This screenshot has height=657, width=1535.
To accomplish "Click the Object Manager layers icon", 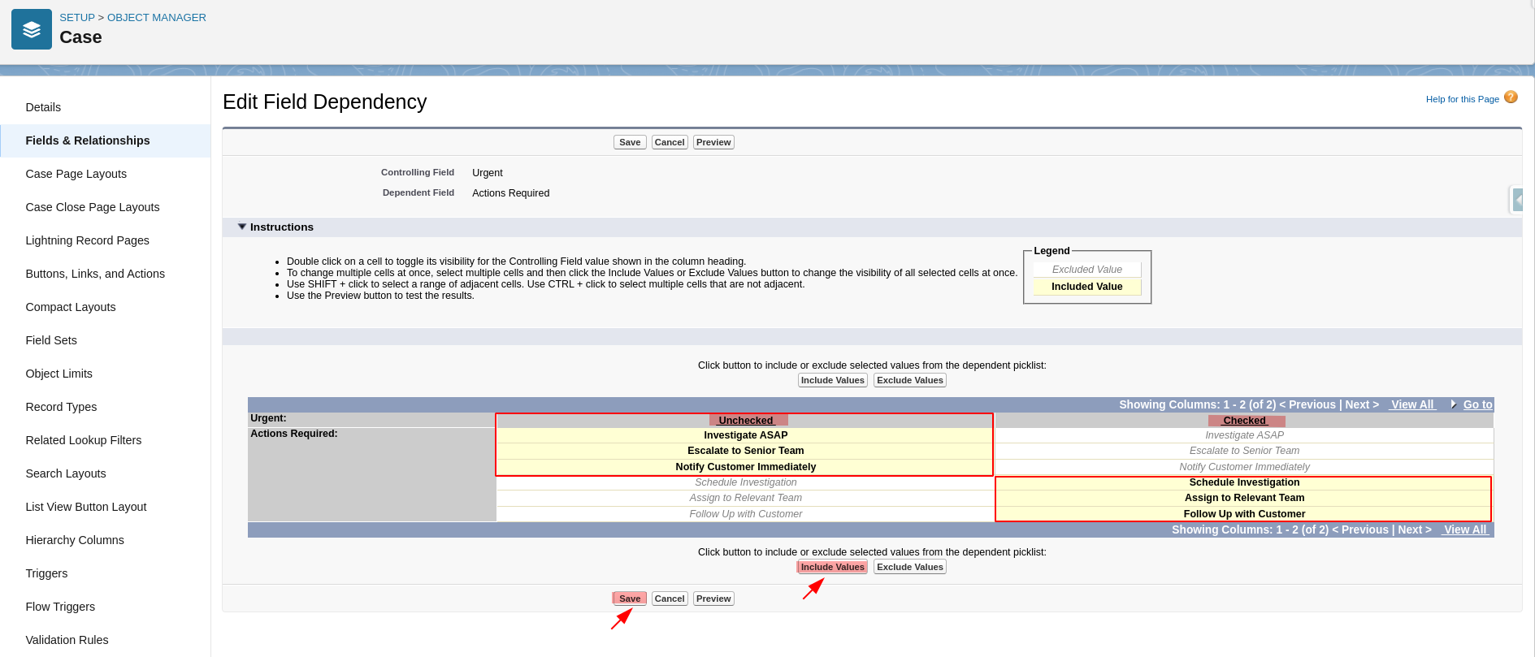I will click(x=32, y=29).
